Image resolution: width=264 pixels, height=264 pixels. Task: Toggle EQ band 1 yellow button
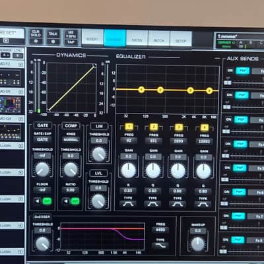[129, 127]
